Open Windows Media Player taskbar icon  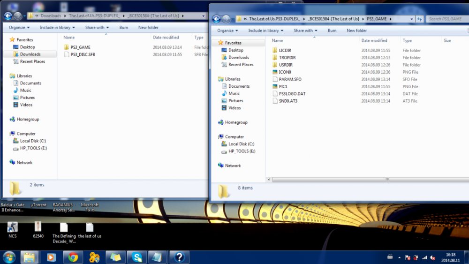[x=51, y=257]
